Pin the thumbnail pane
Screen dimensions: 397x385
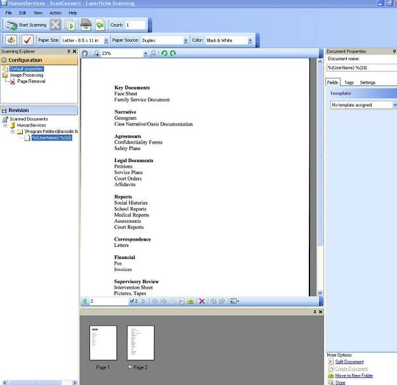click(x=315, y=312)
